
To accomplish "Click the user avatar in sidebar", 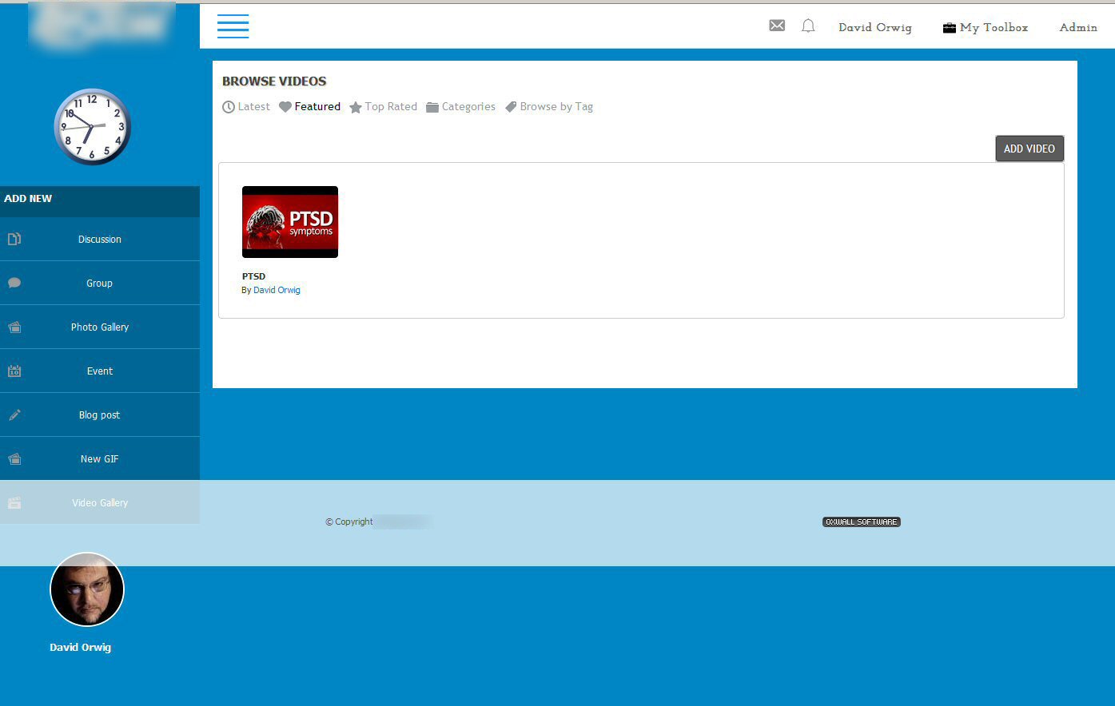I will coord(87,589).
